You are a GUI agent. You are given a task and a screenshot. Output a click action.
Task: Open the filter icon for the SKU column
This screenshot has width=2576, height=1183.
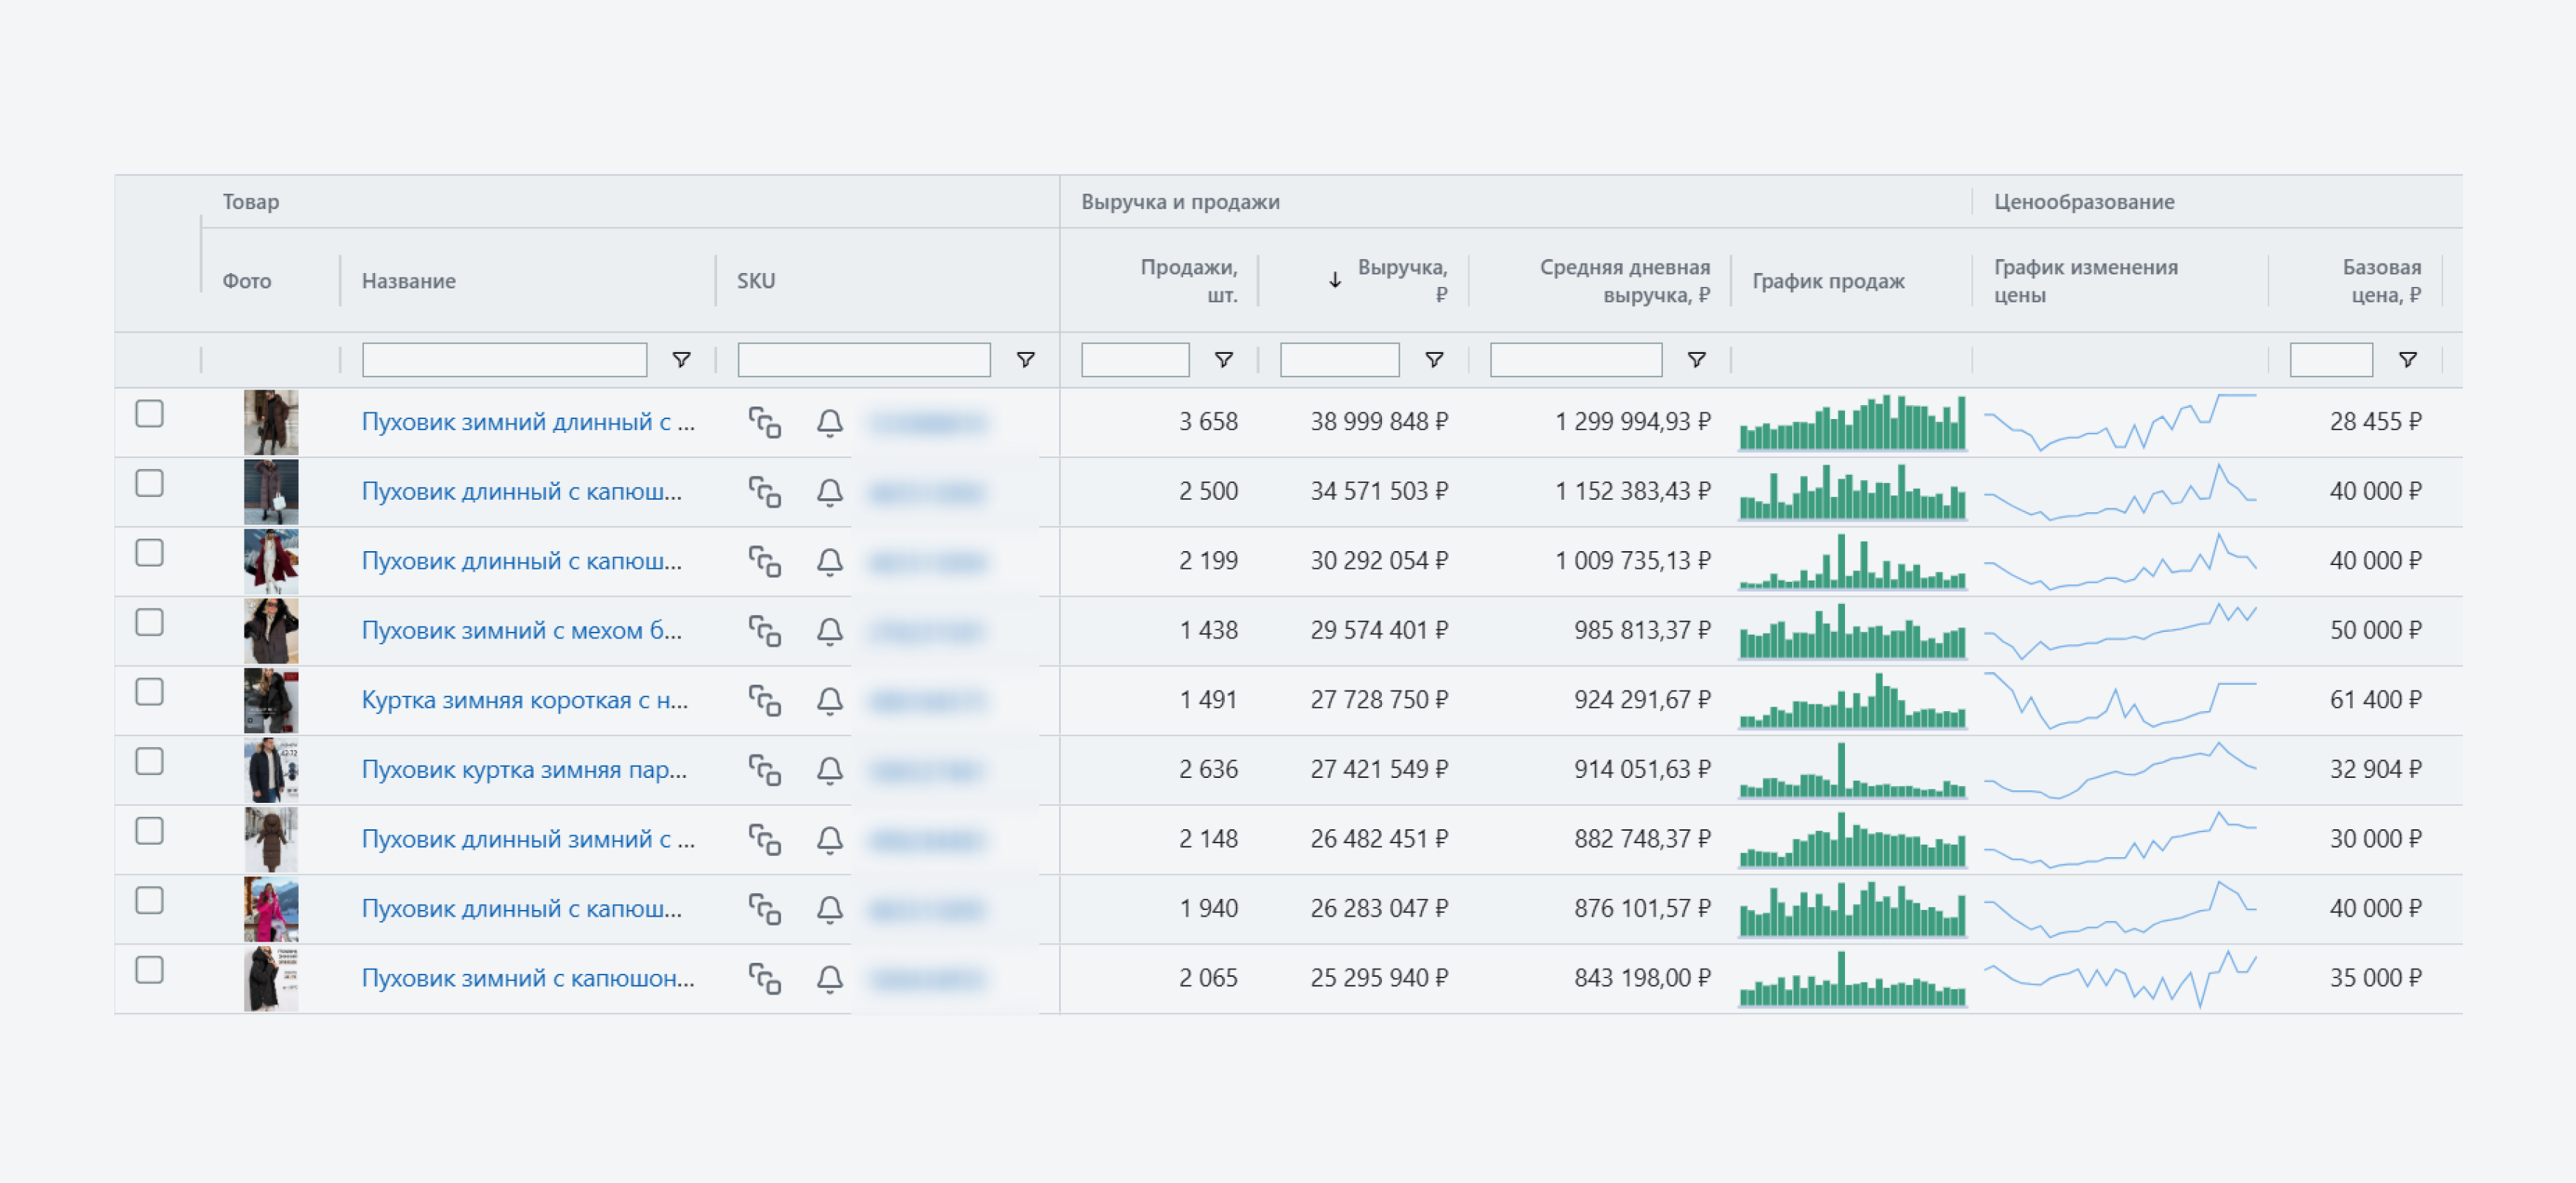1025,360
